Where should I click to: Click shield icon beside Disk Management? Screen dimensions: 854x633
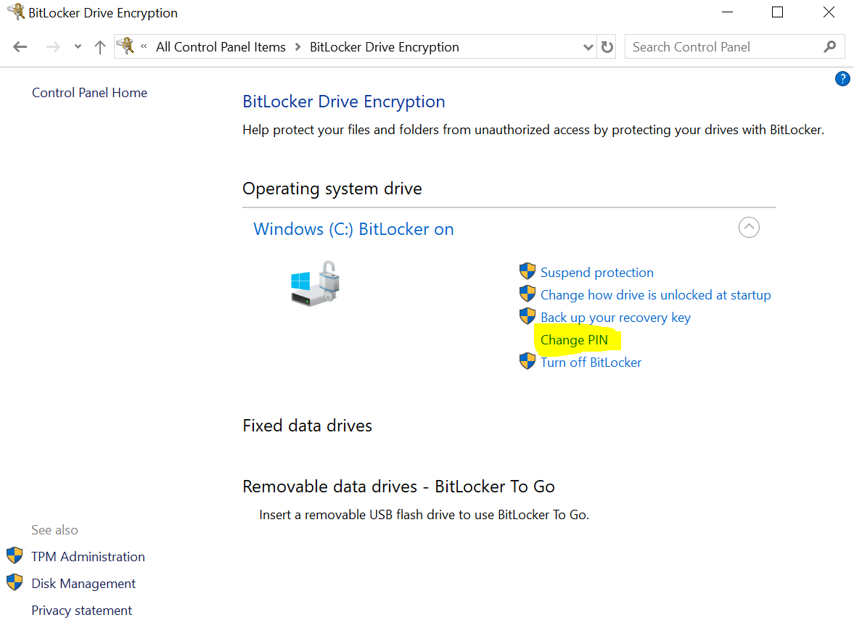coord(15,583)
